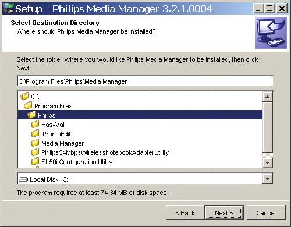Screen dimensions: 291x227
Task: Click the folder list scroll up arrow
Action: (268, 97)
